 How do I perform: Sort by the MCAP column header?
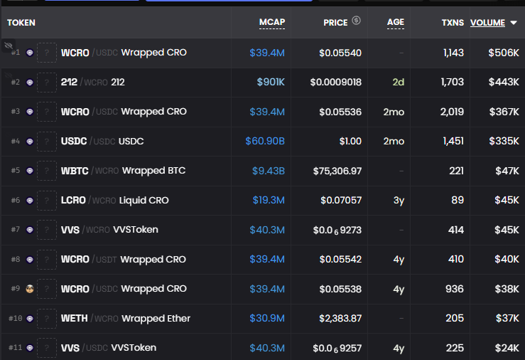272,22
